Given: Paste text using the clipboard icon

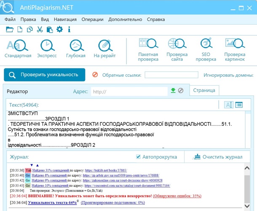Looking at the screenshot, I should 50,30.
